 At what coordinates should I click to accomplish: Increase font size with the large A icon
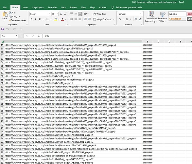[x=61, y=14]
